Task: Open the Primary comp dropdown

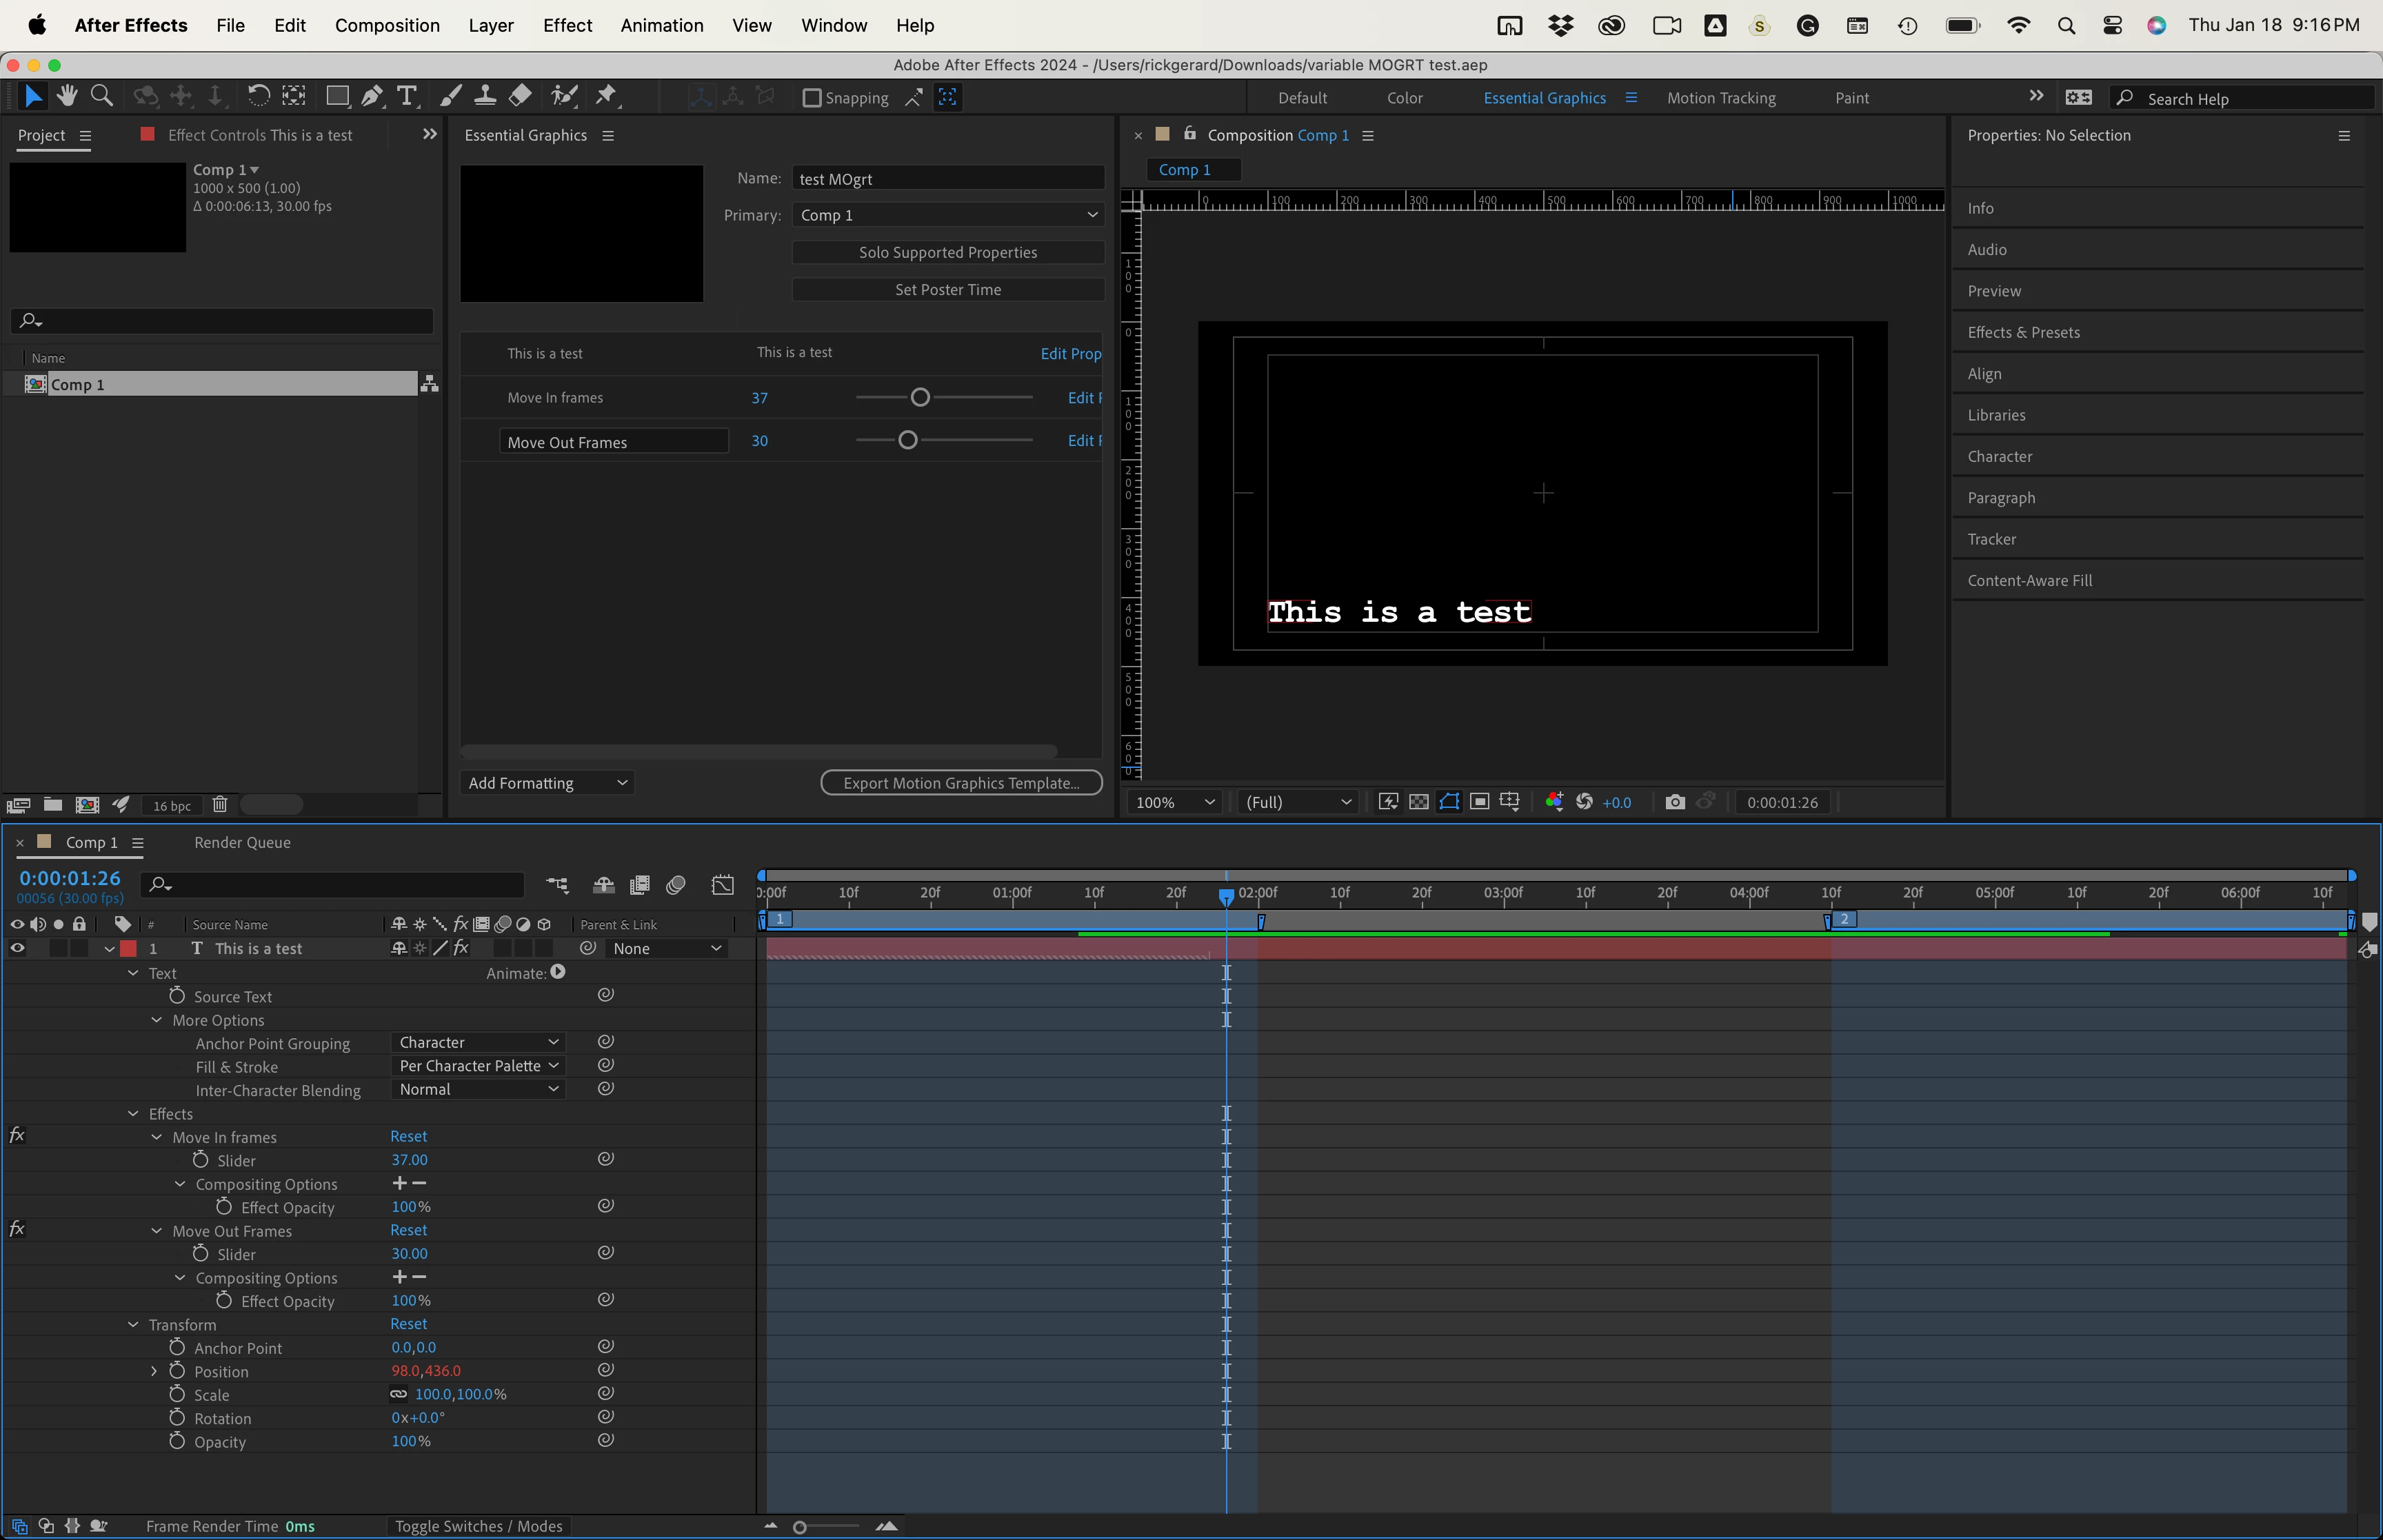Action: pyautogui.click(x=948, y=215)
